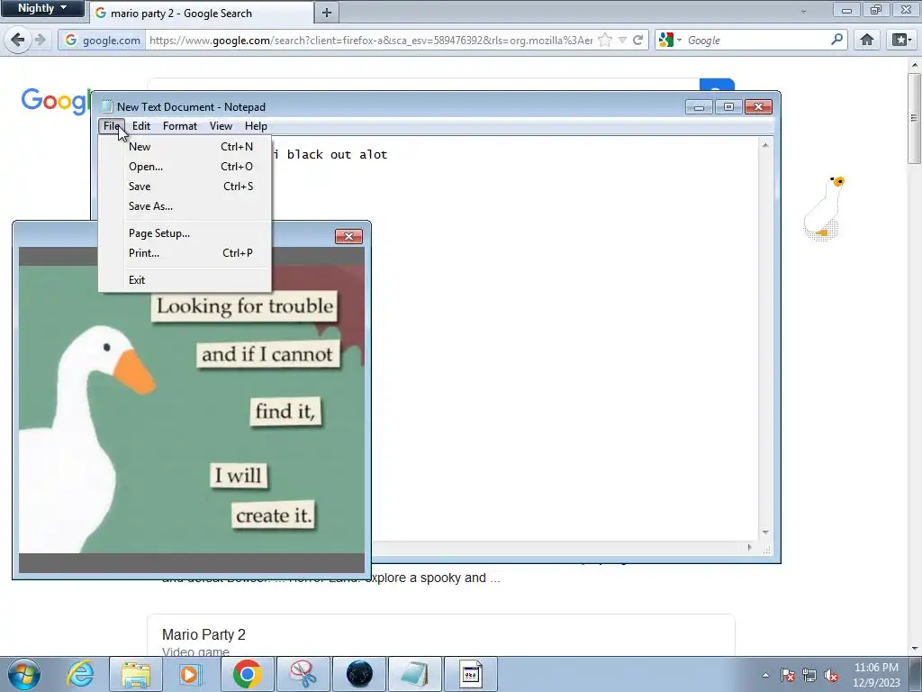Screen dimensions: 922x692
Task: Click the Mario Party 2 knowledge panel title
Action: (x=203, y=635)
